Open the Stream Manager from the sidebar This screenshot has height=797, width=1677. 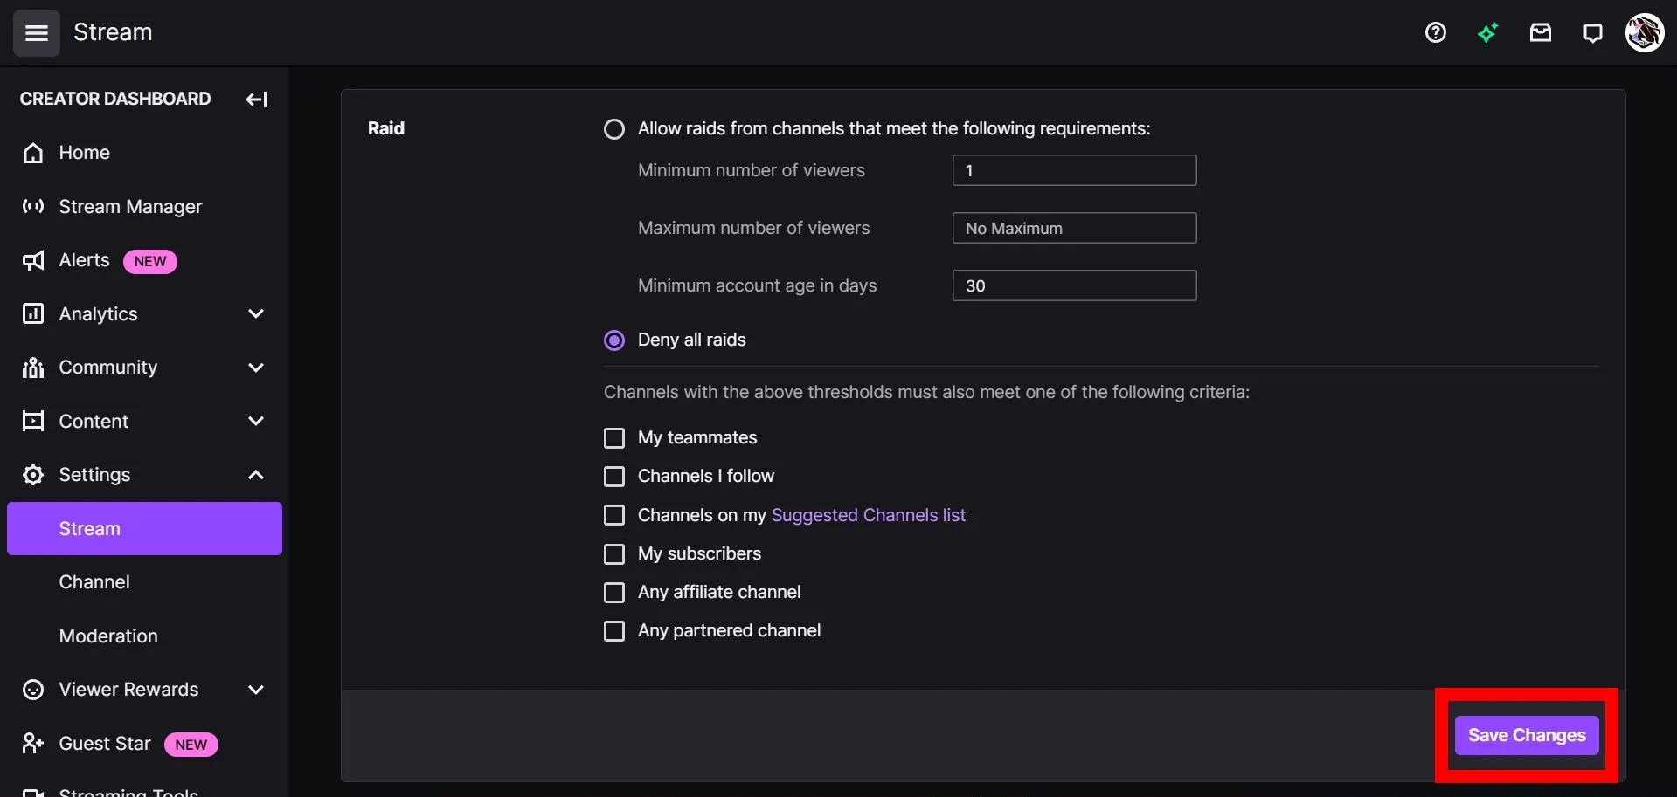click(130, 207)
